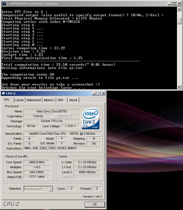The image size is (183, 210).
Task: Minimize the CPU-Z window
Action: (x=94, y=93)
